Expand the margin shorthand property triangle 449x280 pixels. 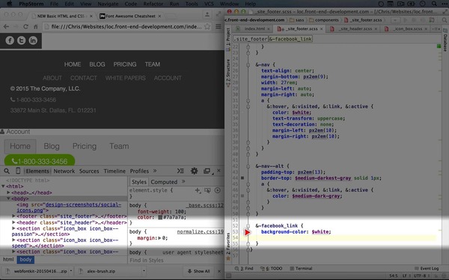click(160, 238)
